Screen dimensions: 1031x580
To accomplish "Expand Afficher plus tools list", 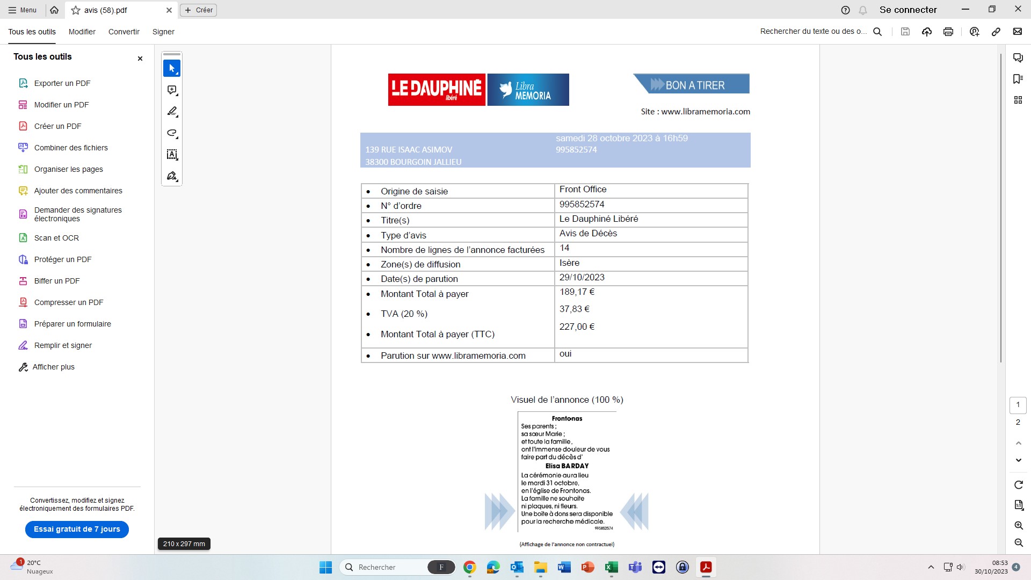I will click(53, 367).
